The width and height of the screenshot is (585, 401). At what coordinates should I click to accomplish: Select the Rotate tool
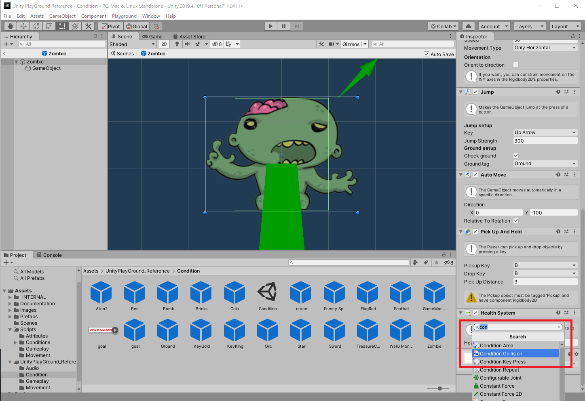(x=36, y=26)
